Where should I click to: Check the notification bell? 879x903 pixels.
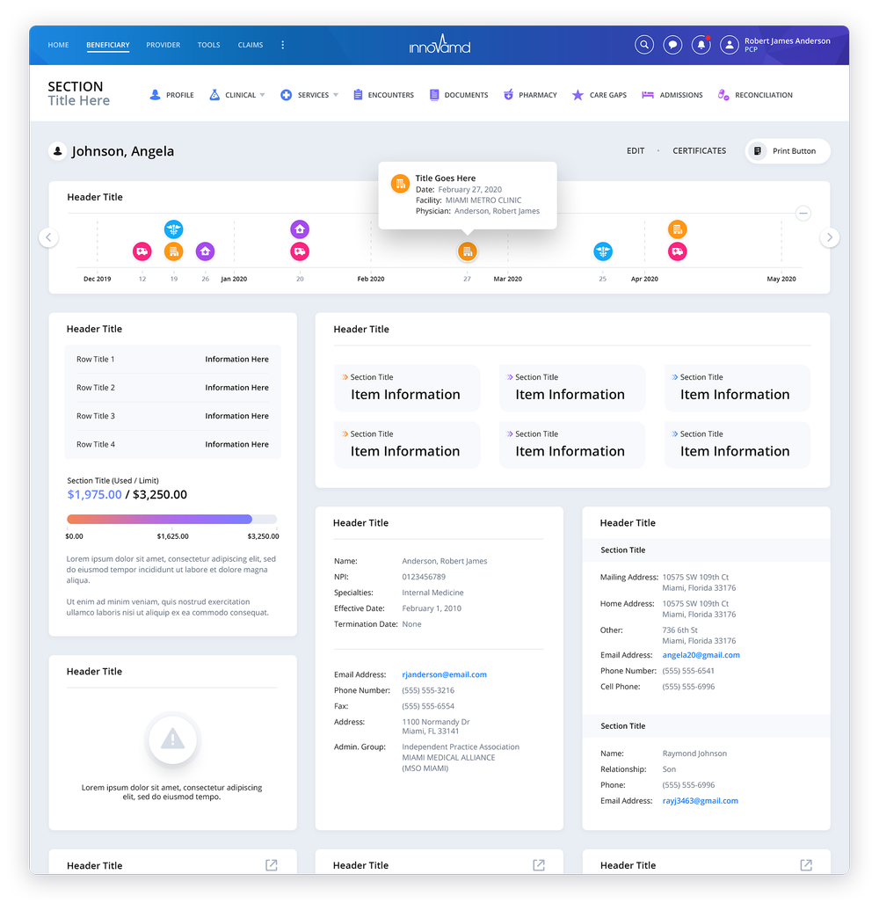701,44
